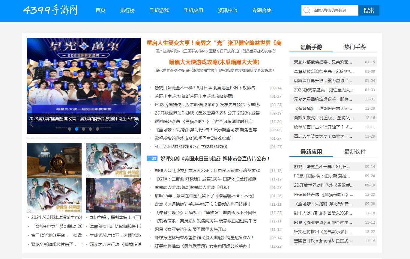This screenshot has width=410, height=259.
Task: Go to 手机应用 navigation item
Action: click(193, 10)
